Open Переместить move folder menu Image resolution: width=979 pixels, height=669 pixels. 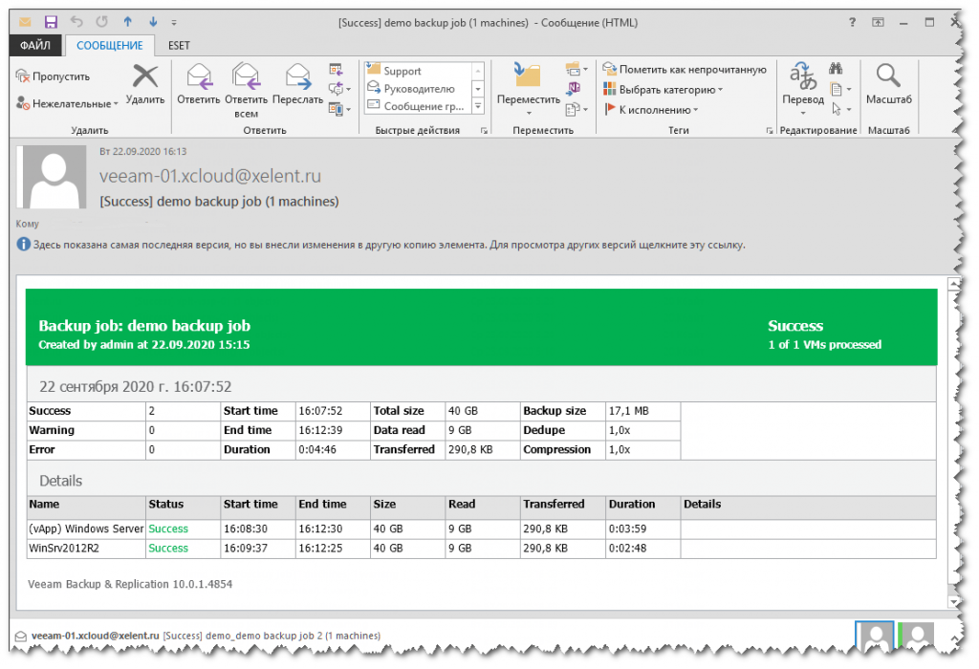528,89
